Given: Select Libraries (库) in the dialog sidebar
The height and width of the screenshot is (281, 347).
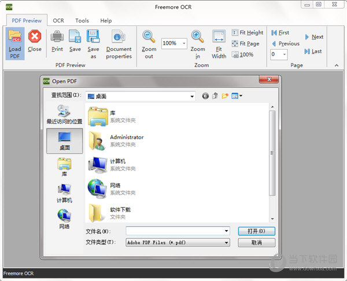Looking at the screenshot, I should [x=64, y=167].
